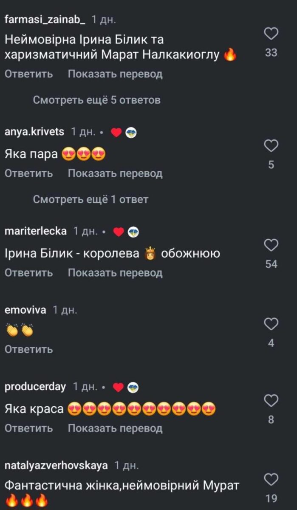Show translation of mariterlecka's comment
This screenshot has width=297, height=510.
click(x=115, y=272)
